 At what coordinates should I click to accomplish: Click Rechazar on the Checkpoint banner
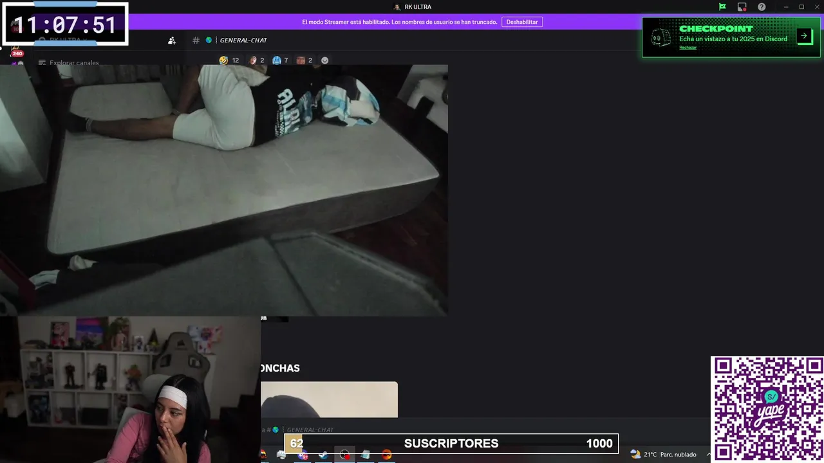pyautogui.click(x=688, y=48)
